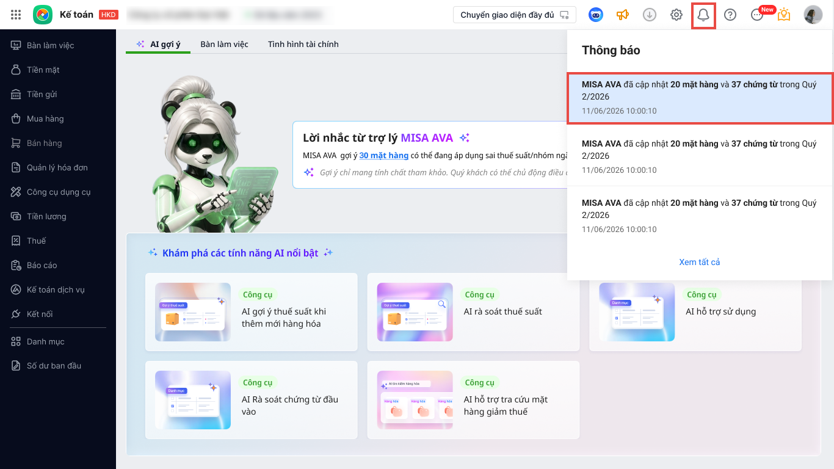834x469 pixels.
Task: Open settings gear icon
Action: tap(676, 15)
